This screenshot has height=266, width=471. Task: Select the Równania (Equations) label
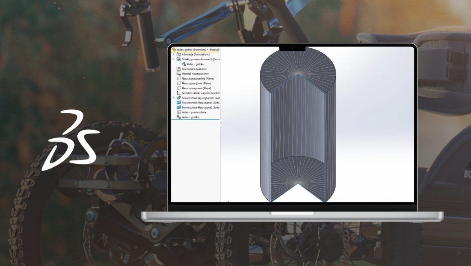[194, 69]
